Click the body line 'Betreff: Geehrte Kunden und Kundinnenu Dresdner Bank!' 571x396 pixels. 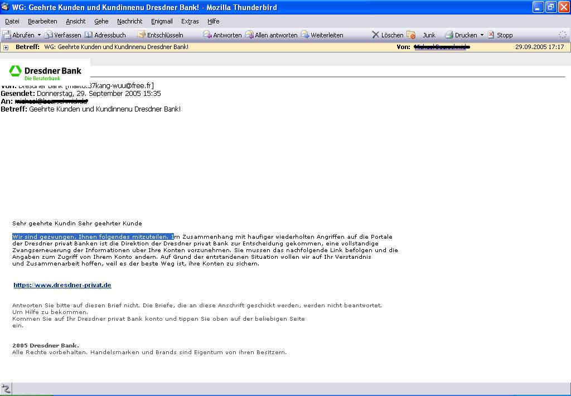[91, 109]
